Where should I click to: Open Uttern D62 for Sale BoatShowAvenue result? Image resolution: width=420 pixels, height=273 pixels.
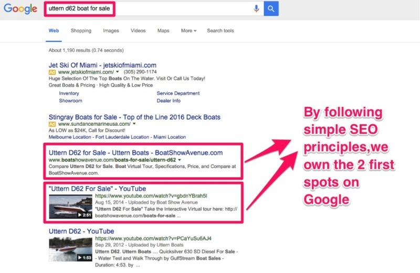[135, 152]
